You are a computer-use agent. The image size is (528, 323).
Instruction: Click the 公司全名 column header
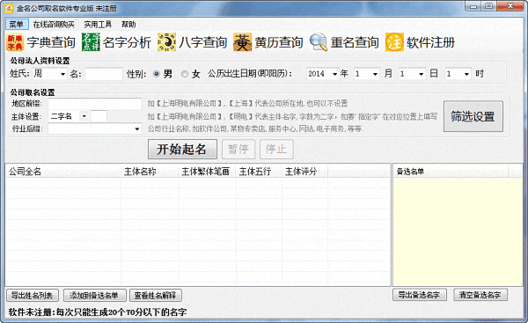click(63, 172)
